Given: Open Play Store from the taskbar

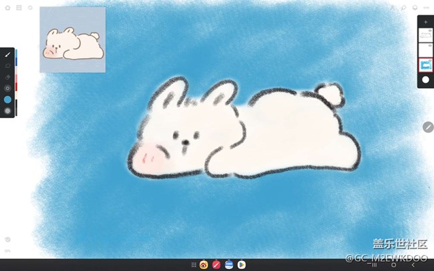Looking at the screenshot, I should pyautogui.click(x=242, y=265).
